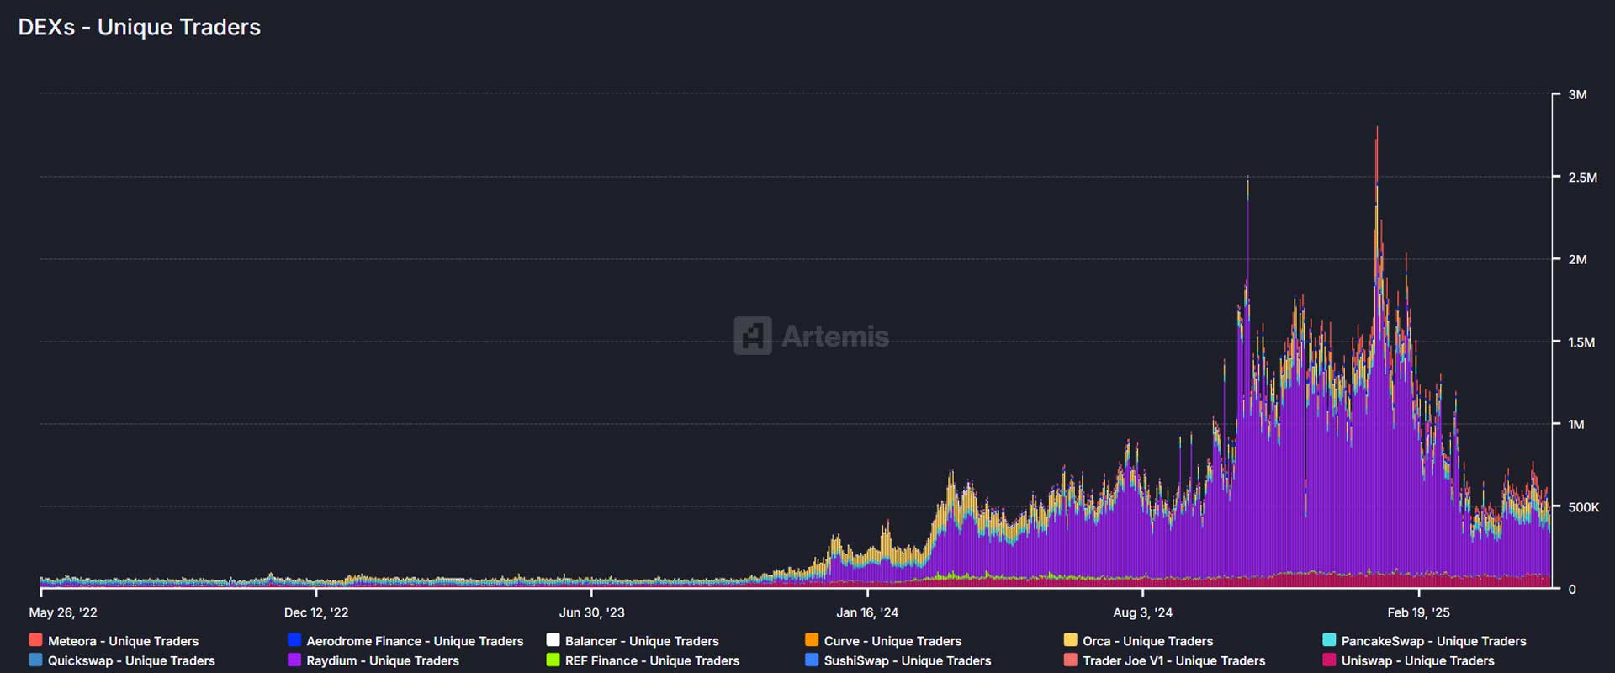The image size is (1615, 673).
Task: Click the Dec 12, '22 axis date label
Action: click(316, 612)
